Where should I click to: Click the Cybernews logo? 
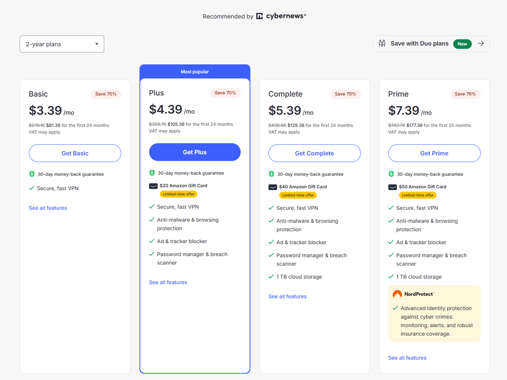281,16
